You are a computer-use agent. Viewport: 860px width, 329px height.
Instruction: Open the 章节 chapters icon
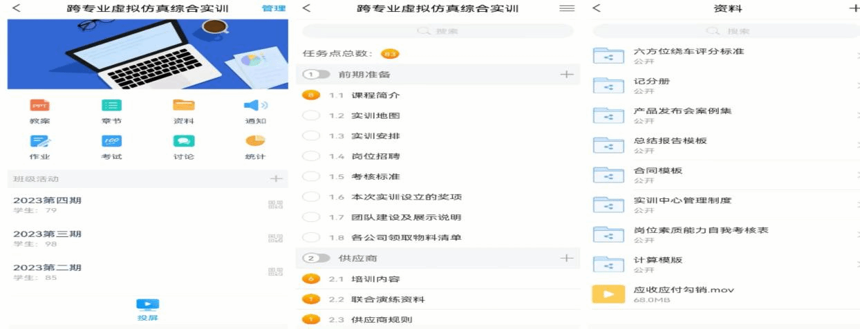(111, 105)
